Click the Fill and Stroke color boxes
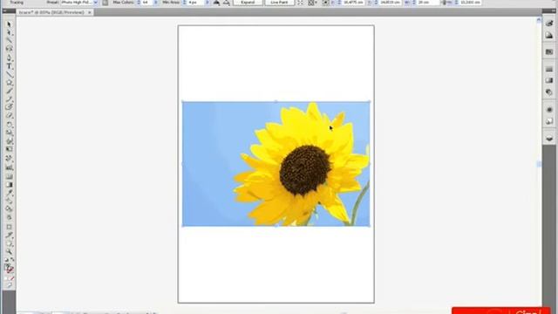558x314 pixels. (x=9, y=268)
